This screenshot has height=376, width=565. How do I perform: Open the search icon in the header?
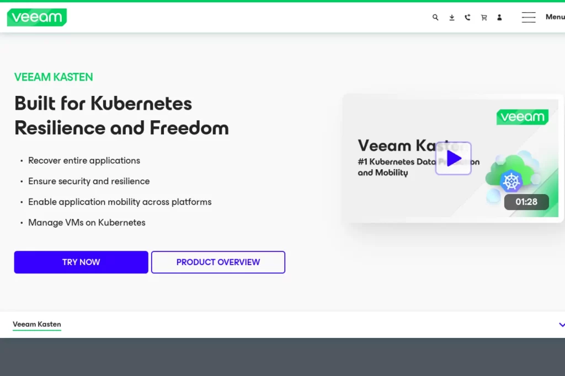(x=435, y=17)
